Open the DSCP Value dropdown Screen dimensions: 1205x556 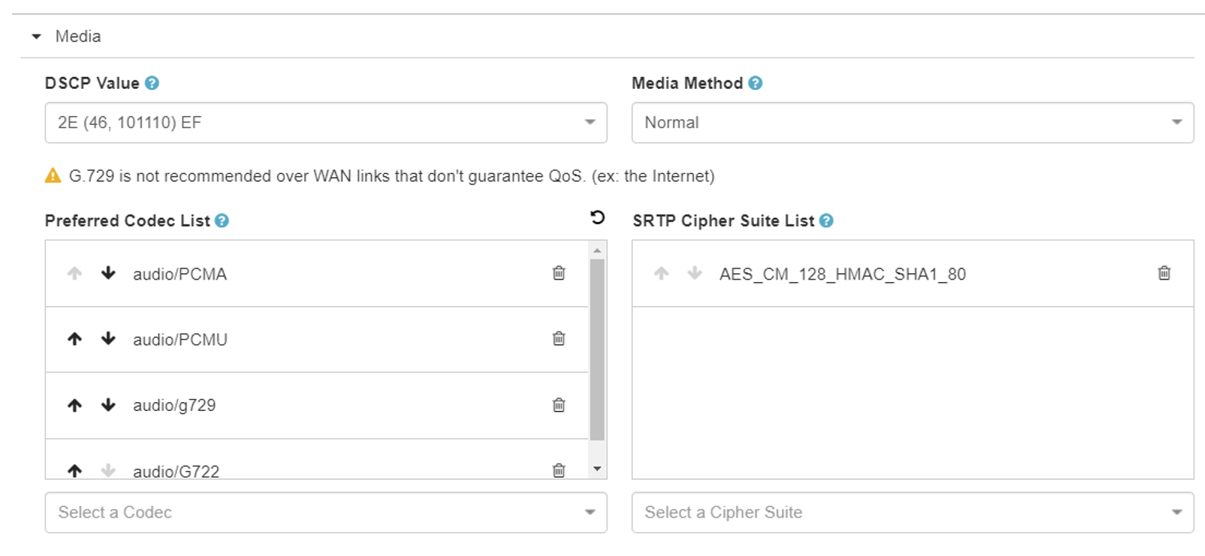326,123
